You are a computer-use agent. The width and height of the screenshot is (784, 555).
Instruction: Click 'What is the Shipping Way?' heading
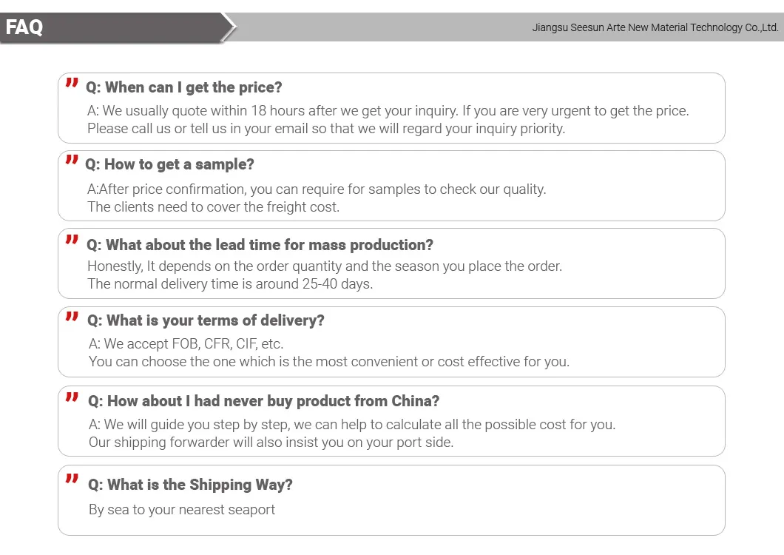pos(191,485)
